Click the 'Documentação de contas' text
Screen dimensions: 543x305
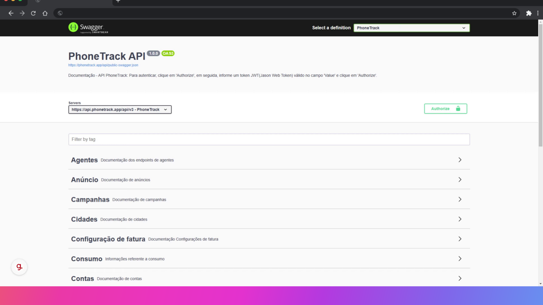pos(119,279)
